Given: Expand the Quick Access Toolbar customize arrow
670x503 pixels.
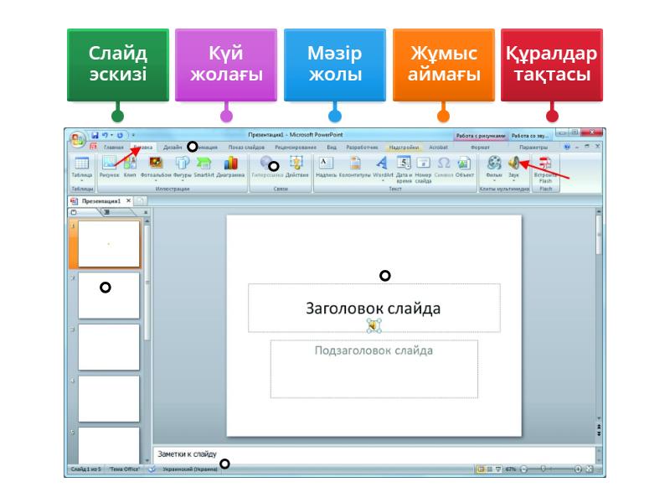Looking at the screenshot, I should coord(133,135).
